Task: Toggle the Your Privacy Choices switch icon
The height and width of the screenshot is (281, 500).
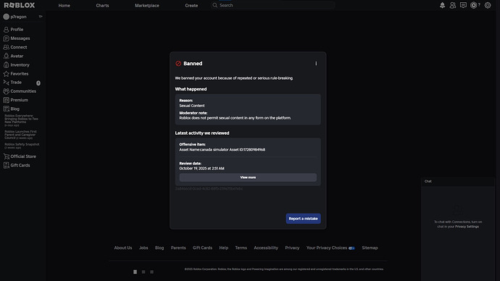Action: coord(351,248)
